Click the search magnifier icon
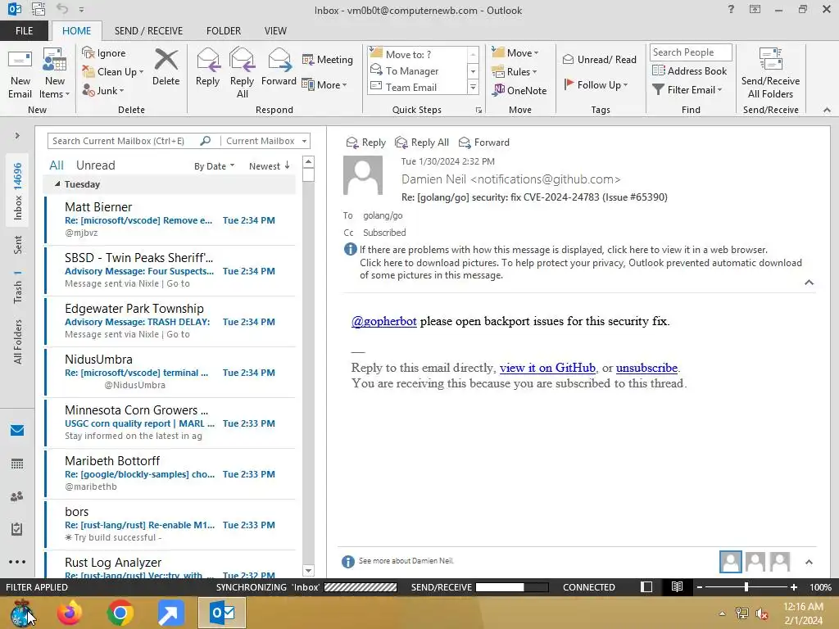Image resolution: width=839 pixels, height=629 pixels. [x=206, y=141]
